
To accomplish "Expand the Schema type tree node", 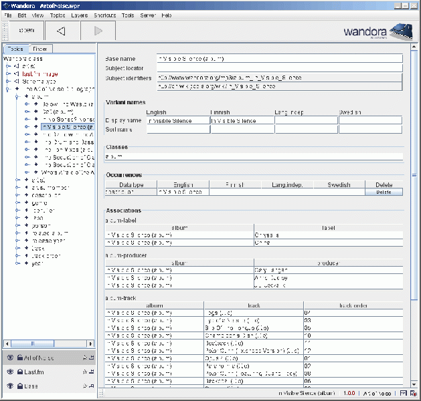I will click(x=7, y=81).
